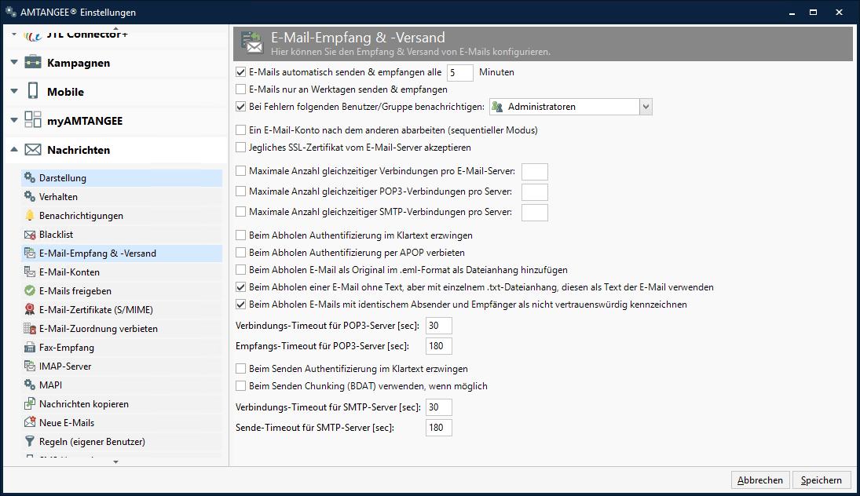Image resolution: width=860 pixels, height=496 pixels.
Task: Check Authentifizierung per APOP verbieten
Action: point(240,252)
